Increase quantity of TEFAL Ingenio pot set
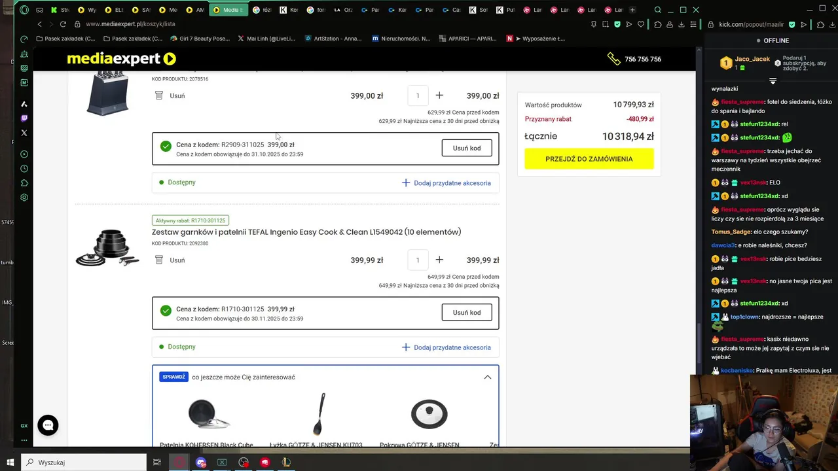This screenshot has width=838, height=471. pyautogui.click(x=439, y=260)
